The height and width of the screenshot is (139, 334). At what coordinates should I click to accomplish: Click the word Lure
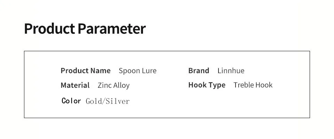[x=149, y=71]
